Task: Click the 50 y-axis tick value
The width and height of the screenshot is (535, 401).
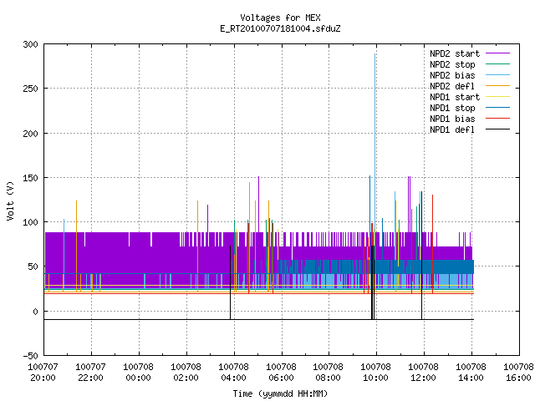Action: tap(33, 266)
